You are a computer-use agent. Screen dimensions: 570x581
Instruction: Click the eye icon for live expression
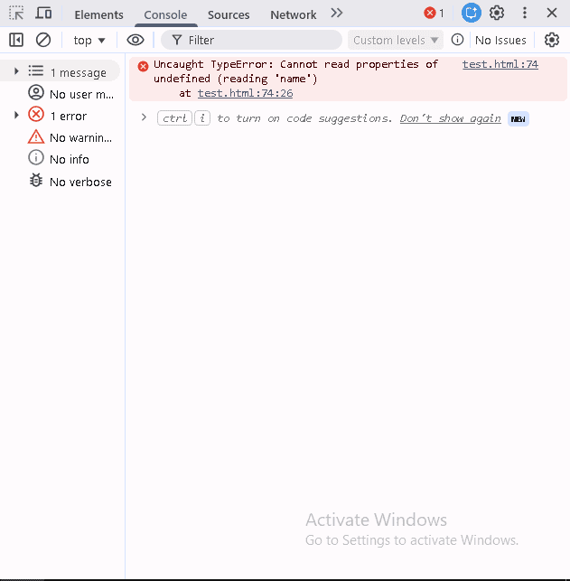[135, 40]
